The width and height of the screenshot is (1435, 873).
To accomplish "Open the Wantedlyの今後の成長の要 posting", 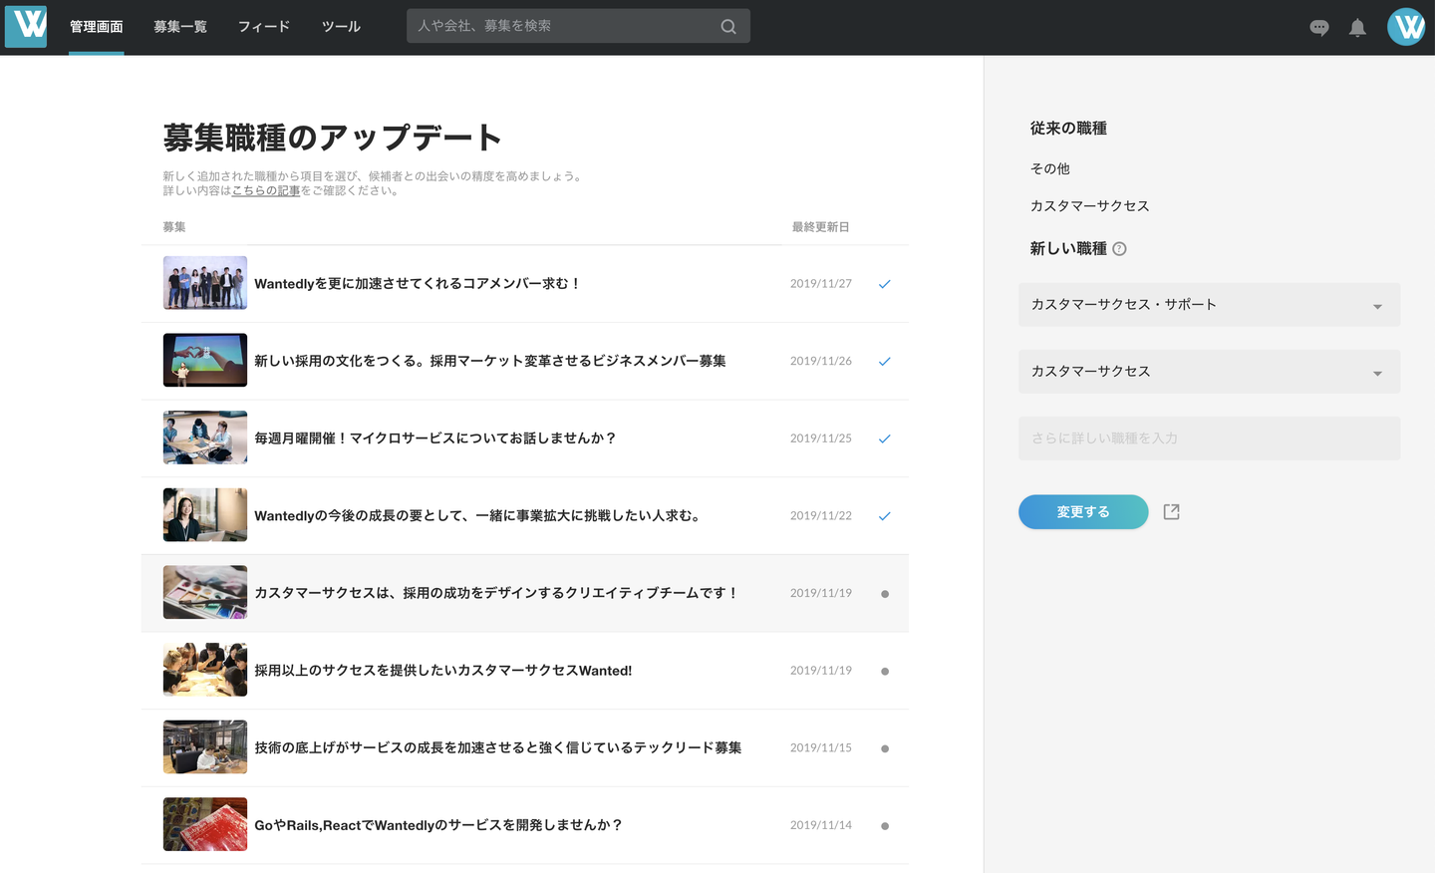I will click(x=478, y=516).
